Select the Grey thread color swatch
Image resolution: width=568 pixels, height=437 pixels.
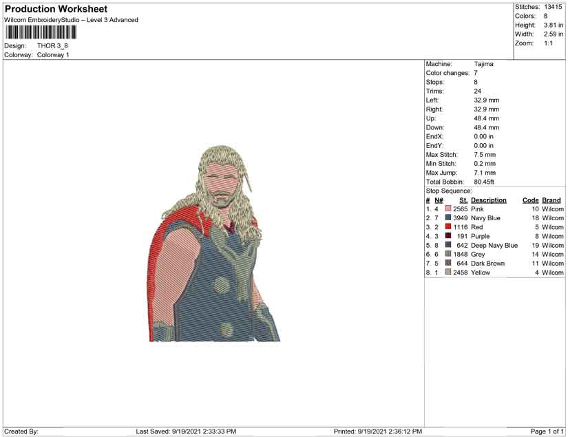[448, 254]
